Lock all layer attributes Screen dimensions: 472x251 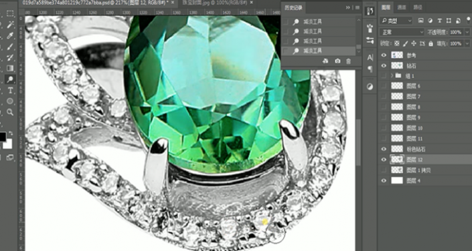click(x=430, y=43)
